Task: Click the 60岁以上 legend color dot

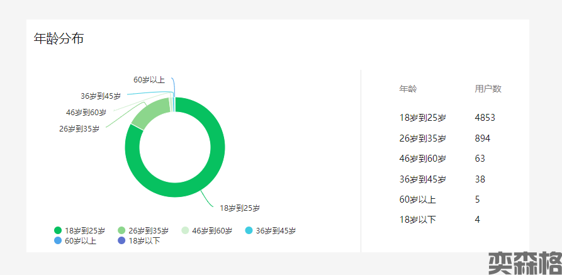Action: (x=58, y=240)
